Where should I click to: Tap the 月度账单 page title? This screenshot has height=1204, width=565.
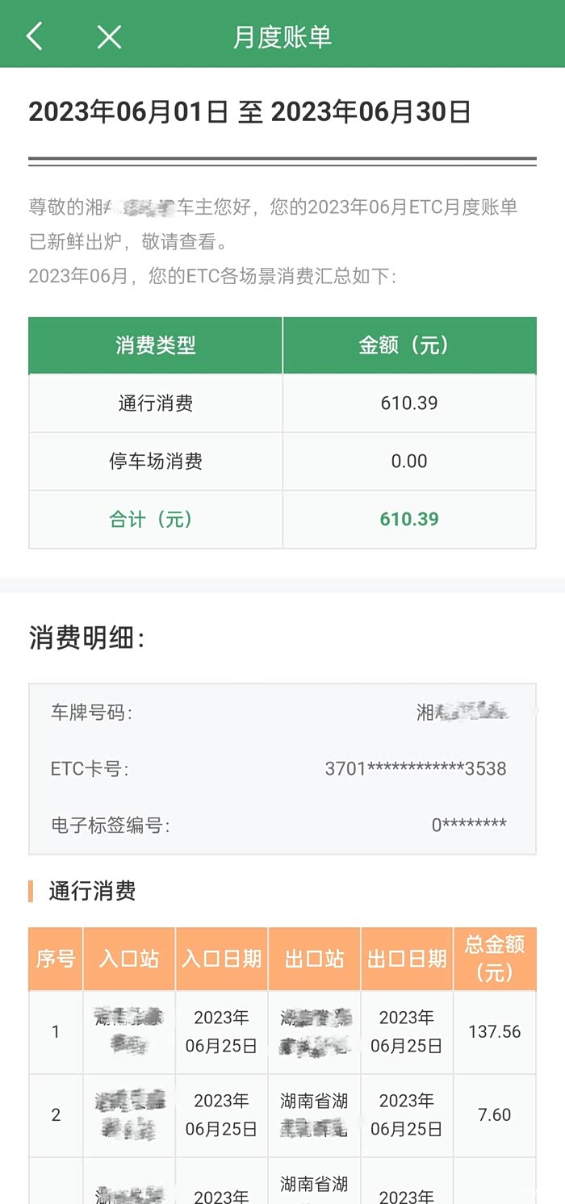coord(282,37)
